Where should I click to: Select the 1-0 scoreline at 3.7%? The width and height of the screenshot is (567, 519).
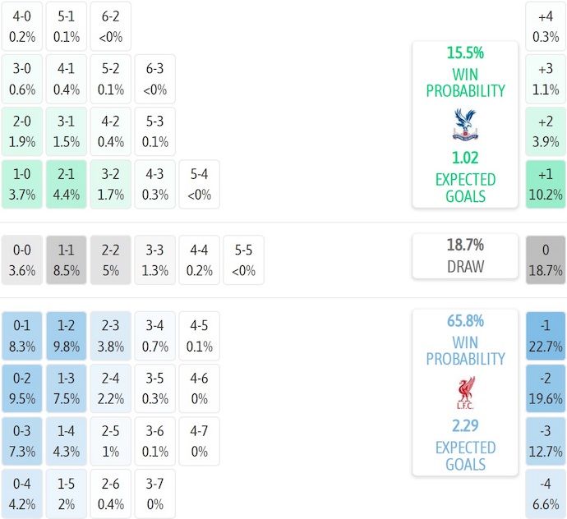tap(22, 184)
